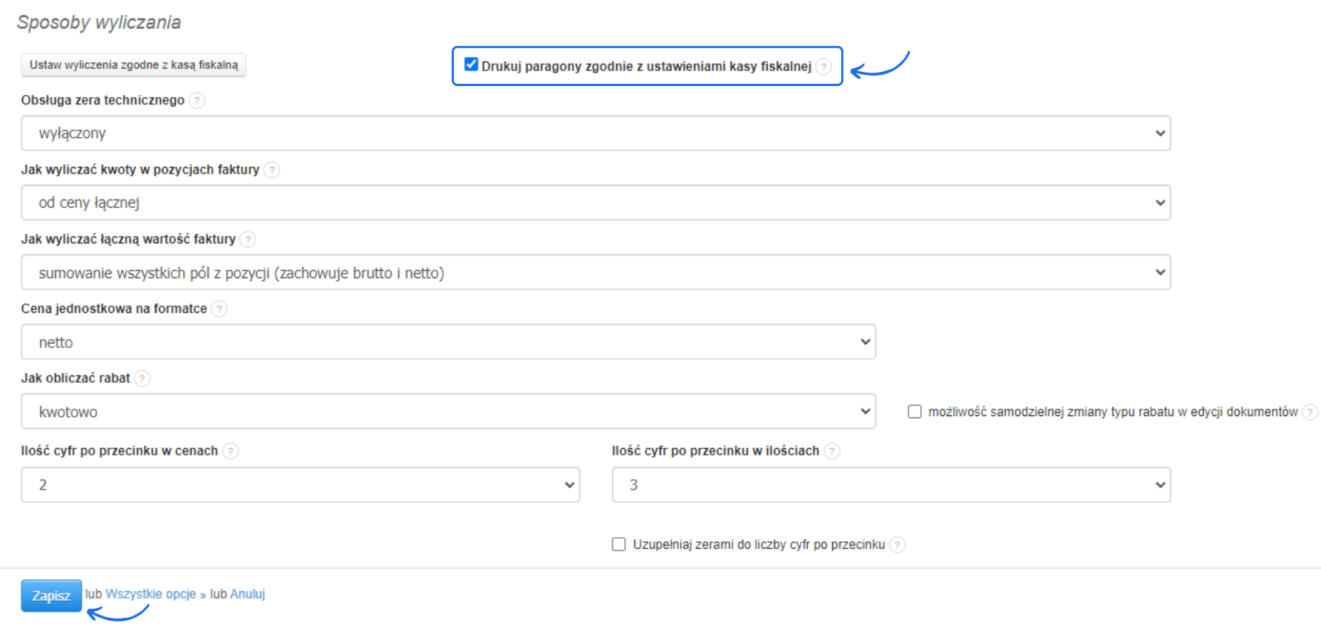Click help icon next to Obsługa zera technicznego

(197, 100)
